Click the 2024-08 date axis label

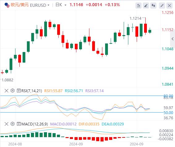15,144
